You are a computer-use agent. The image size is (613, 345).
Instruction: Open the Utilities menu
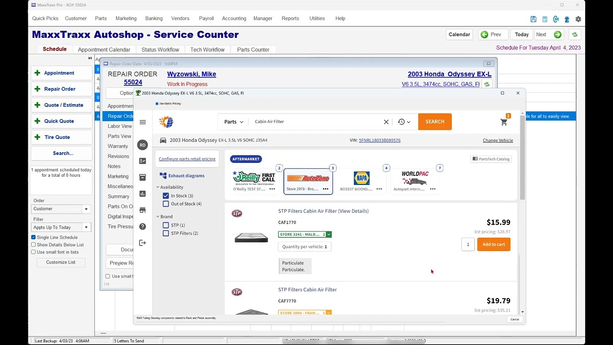coord(317,18)
